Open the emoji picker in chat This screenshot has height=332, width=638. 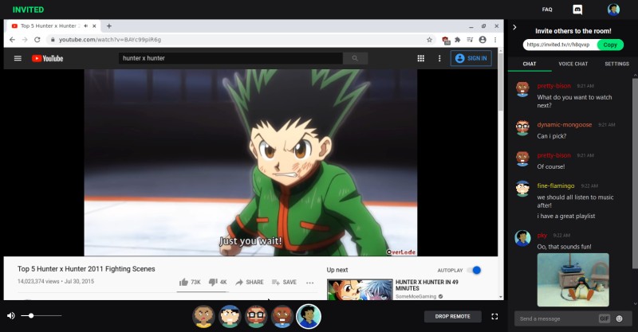(x=620, y=318)
